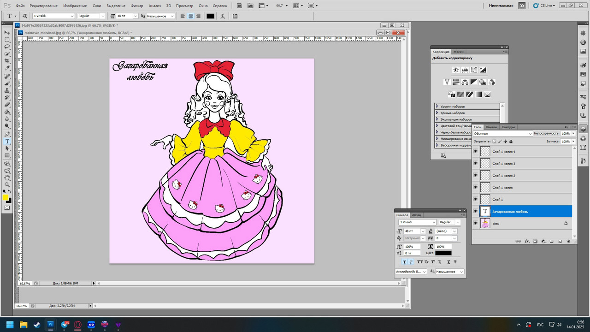This screenshot has height=332, width=590.
Task: Select the Hand tool
Action: coord(7,178)
